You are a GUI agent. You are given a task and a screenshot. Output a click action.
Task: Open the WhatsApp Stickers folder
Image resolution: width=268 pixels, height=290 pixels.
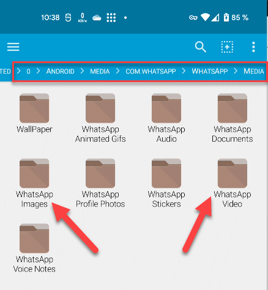click(166, 183)
